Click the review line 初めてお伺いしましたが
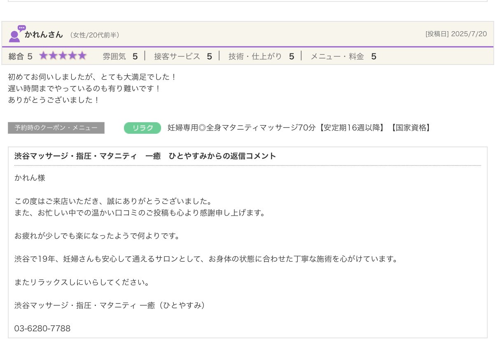 coord(92,77)
